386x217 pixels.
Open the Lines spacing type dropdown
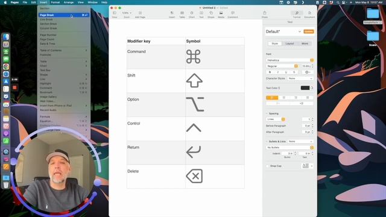click(x=276, y=119)
